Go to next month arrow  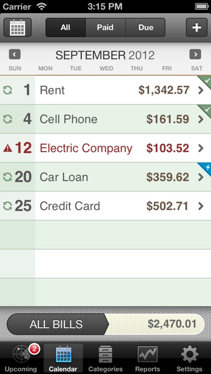pyautogui.click(x=195, y=55)
